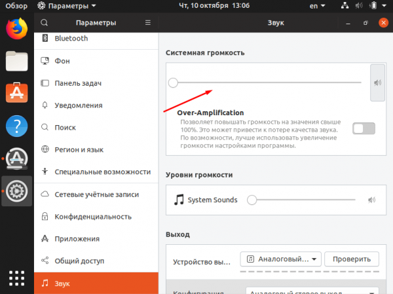The height and width of the screenshot is (294, 393).
Task: Open the en keyboard layout dropdown
Action: [x=317, y=6]
